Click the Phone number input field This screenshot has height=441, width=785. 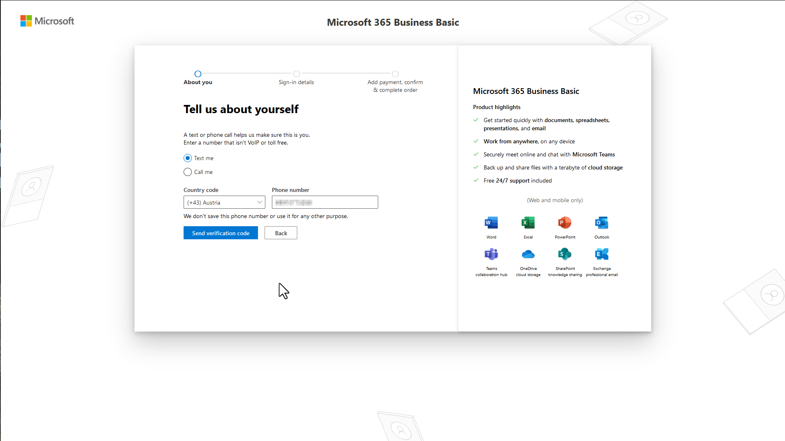coord(325,202)
